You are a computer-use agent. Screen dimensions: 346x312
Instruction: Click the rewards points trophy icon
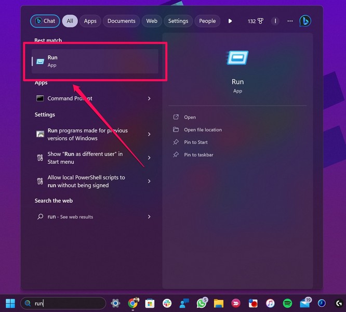pos(260,21)
